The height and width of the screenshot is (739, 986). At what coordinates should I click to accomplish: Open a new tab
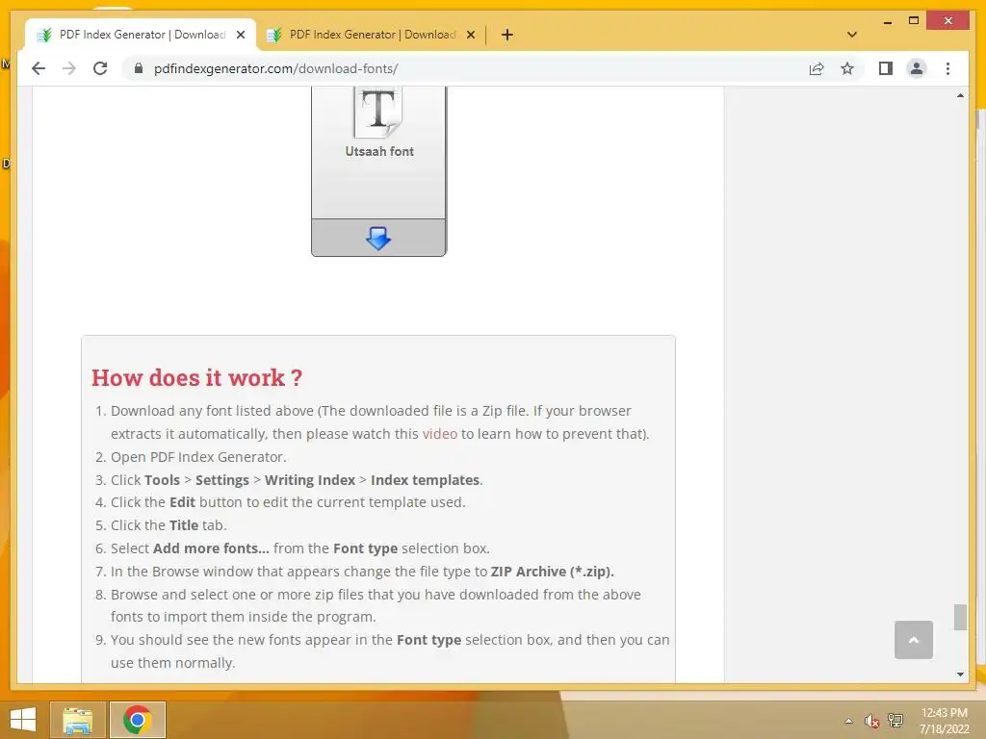(506, 35)
